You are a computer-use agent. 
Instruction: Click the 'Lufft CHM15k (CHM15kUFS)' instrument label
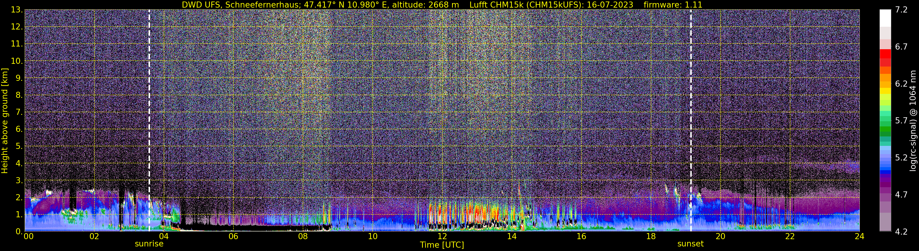click(526, 5)
